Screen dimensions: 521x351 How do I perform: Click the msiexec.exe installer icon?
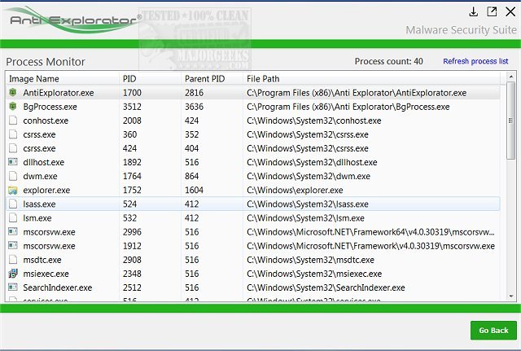[13, 274]
